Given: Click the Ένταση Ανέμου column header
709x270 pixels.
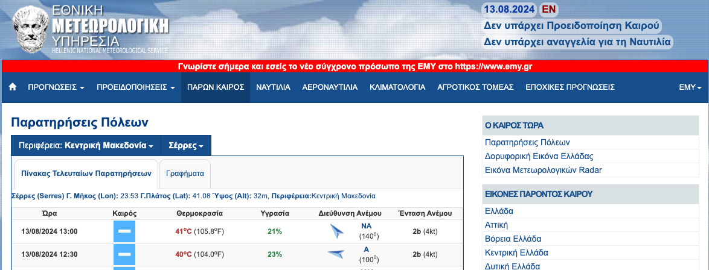Looking at the screenshot, I should point(425,213).
